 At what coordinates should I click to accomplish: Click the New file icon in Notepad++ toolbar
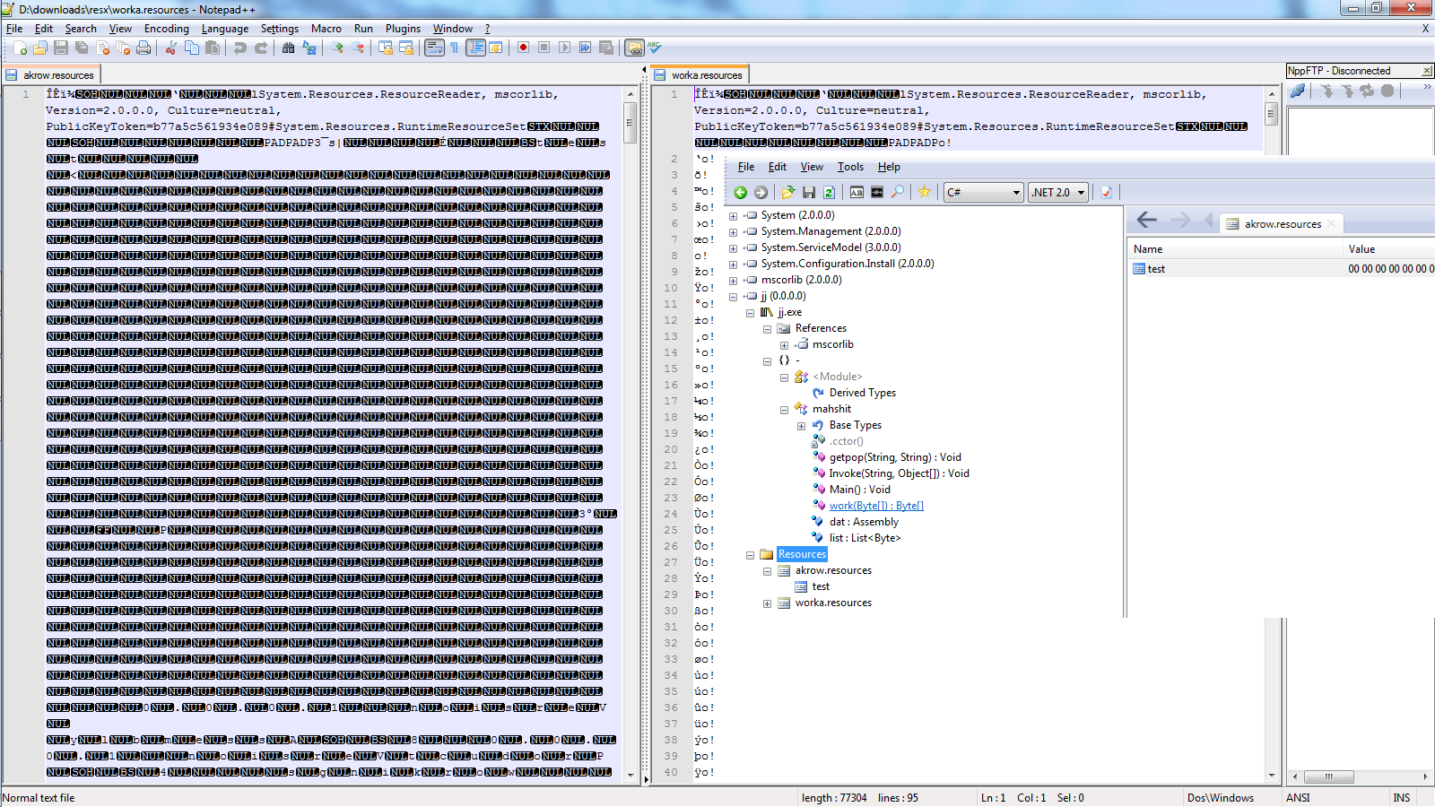tap(20, 48)
